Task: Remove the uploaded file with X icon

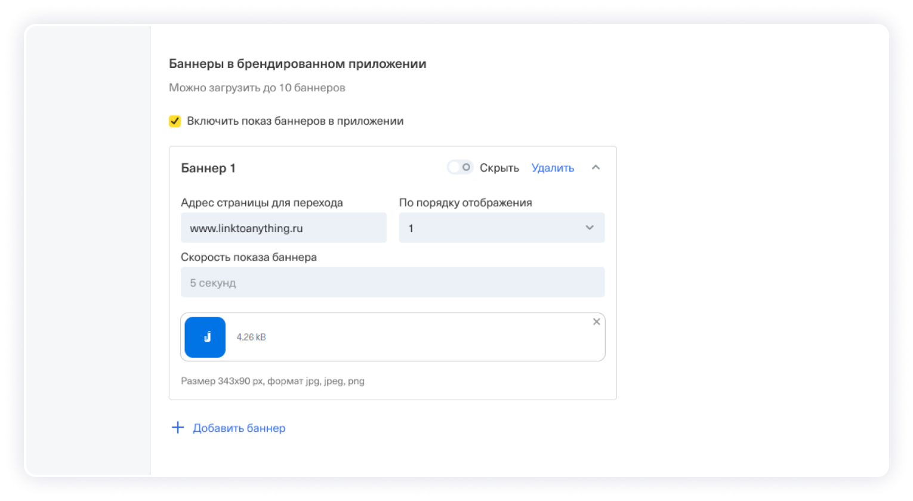Action: tap(596, 322)
